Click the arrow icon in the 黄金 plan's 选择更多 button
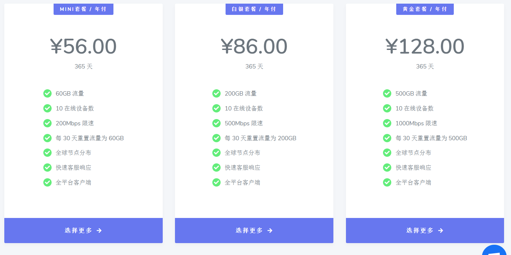The width and height of the screenshot is (511, 255). [x=441, y=231]
